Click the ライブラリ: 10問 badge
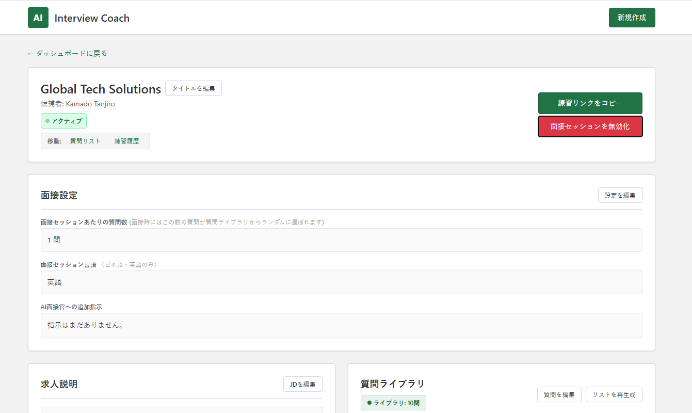The height and width of the screenshot is (413, 692). tap(393, 402)
